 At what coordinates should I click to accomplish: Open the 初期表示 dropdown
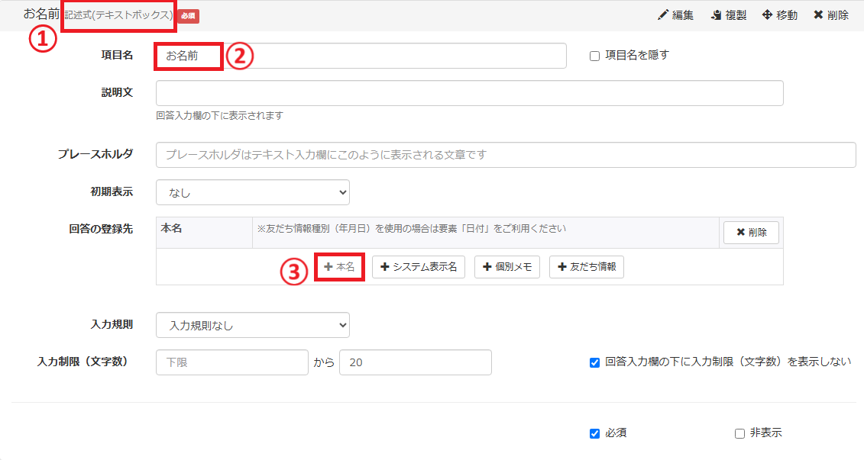click(x=252, y=192)
